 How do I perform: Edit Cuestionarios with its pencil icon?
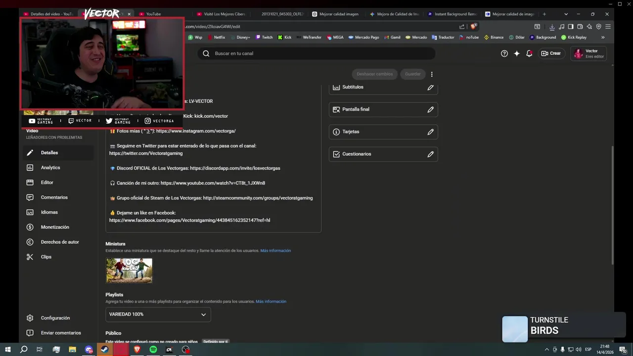(431, 154)
